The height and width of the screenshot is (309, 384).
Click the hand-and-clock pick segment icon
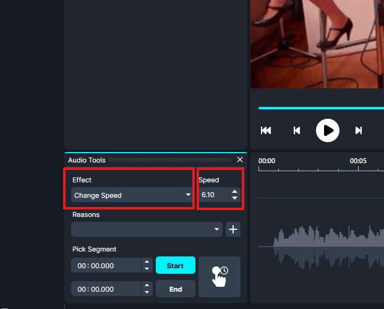[x=220, y=277]
